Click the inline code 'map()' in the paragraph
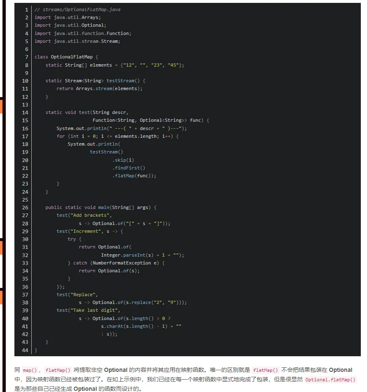367x392 pixels. click(x=30, y=370)
